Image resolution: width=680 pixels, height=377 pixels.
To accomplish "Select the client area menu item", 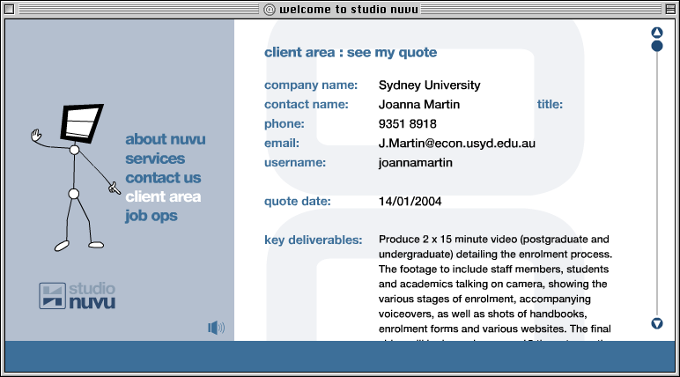I will pos(163,196).
